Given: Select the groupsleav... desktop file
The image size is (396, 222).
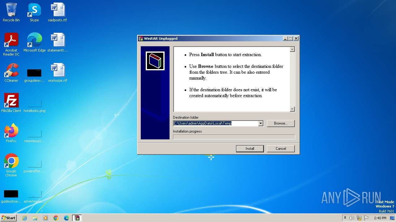Looking at the screenshot, I should coord(34,76).
